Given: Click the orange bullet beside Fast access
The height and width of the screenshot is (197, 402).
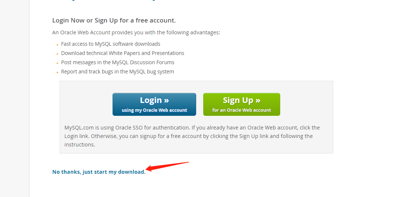Looking at the screenshot, I should (57, 45).
